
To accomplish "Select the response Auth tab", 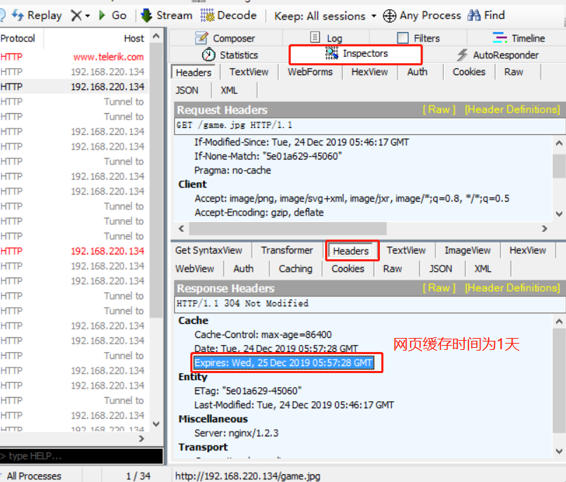I will pyautogui.click(x=243, y=268).
